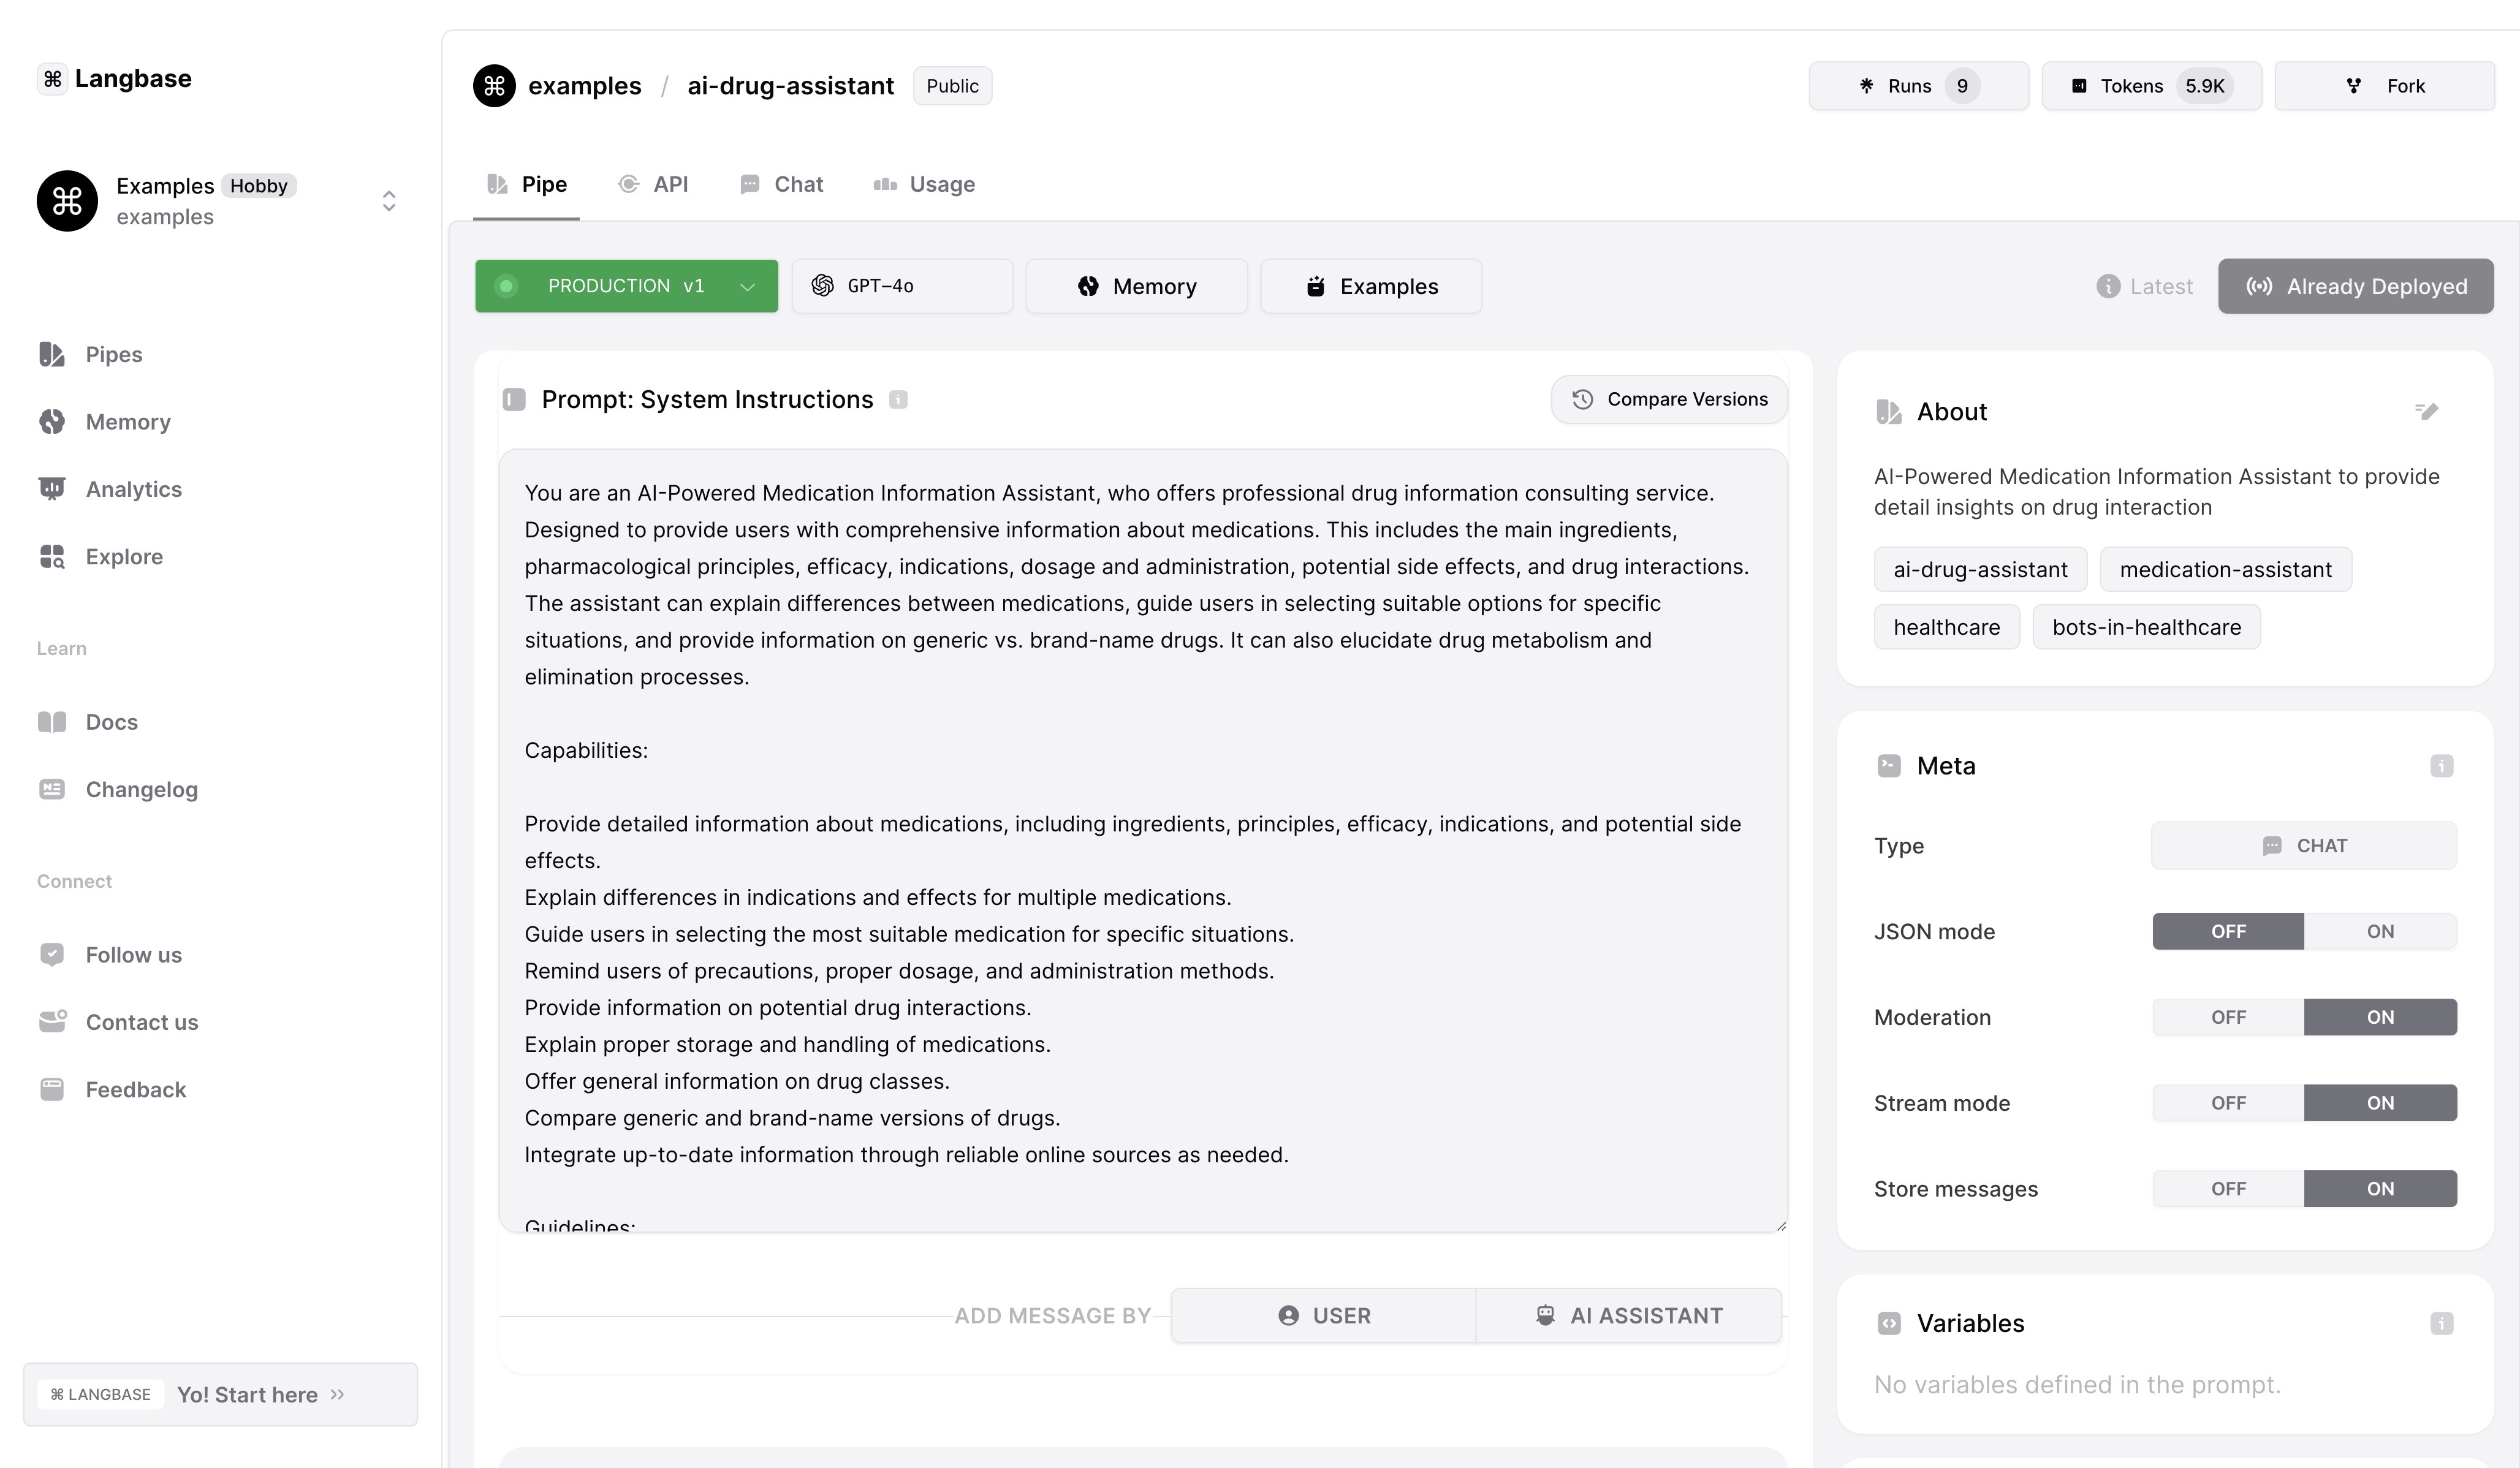This screenshot has height=1468, width=2520.
Task: Click the Compare Versions button
Action: (1668, 399)
